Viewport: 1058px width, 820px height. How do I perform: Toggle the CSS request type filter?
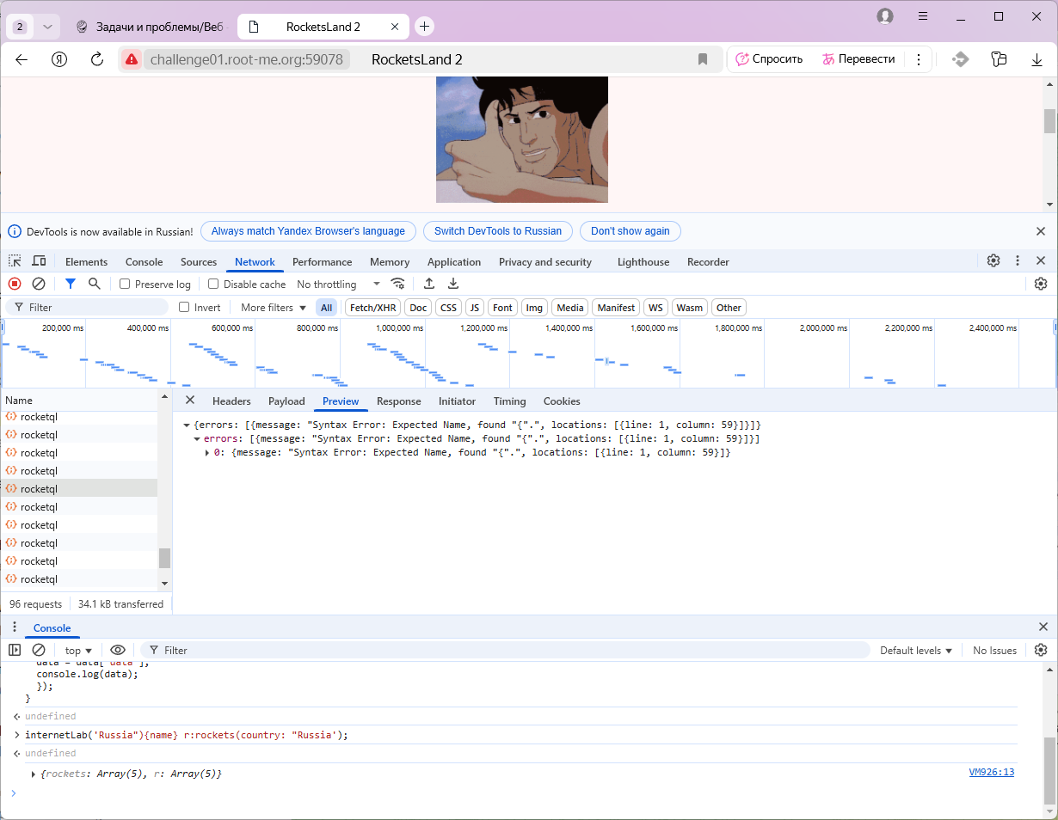point(448,308)
